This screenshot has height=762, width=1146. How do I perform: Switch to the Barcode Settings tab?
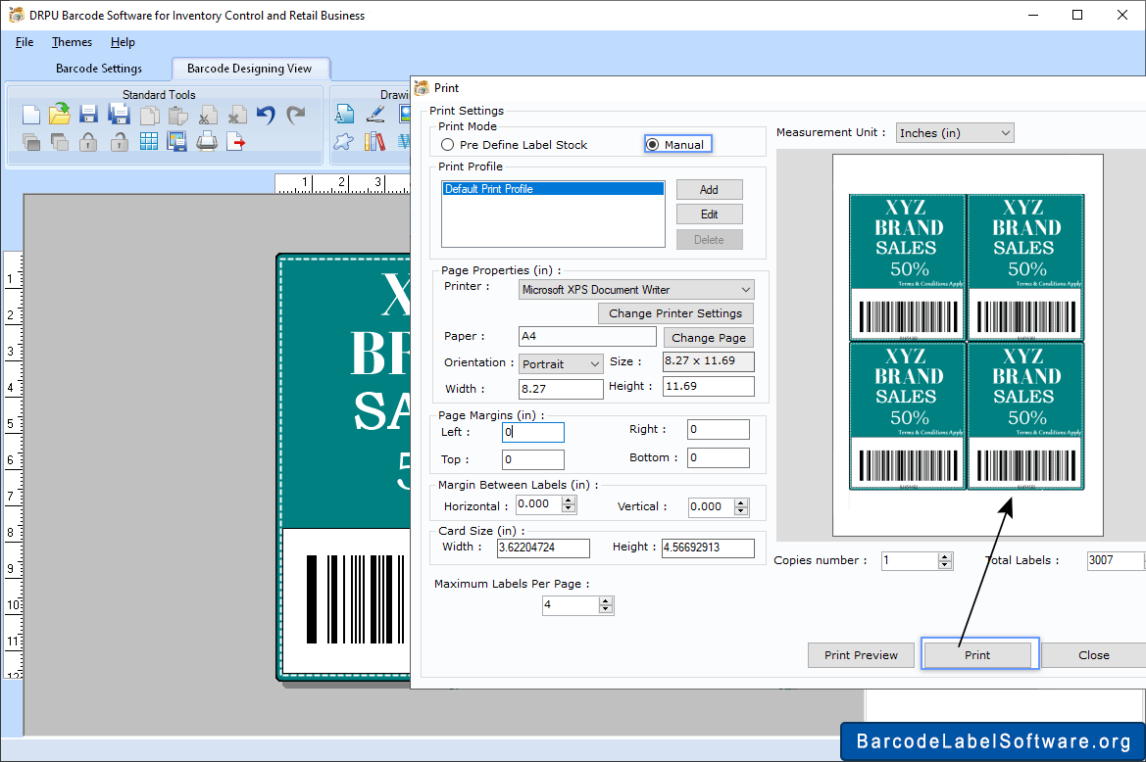pyautogui.click(x=99, y=69)
